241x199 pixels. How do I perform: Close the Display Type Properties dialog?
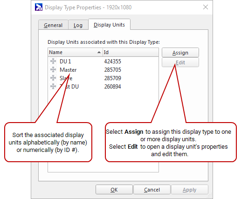point(206,7)
